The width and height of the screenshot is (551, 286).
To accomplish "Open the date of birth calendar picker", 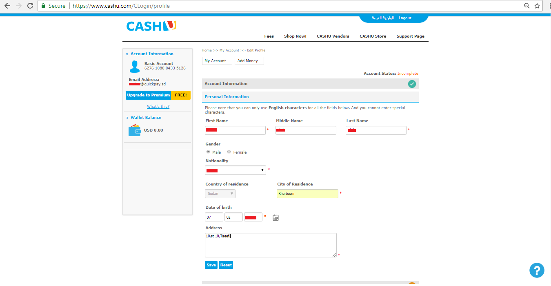I will (275, 217).
